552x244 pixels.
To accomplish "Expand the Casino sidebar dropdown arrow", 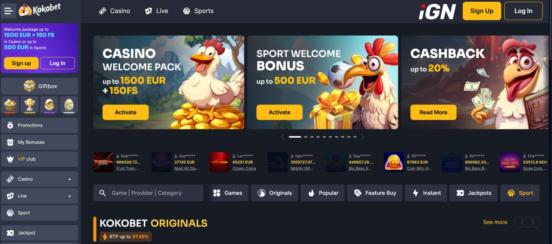I will [x=70, y=179].
